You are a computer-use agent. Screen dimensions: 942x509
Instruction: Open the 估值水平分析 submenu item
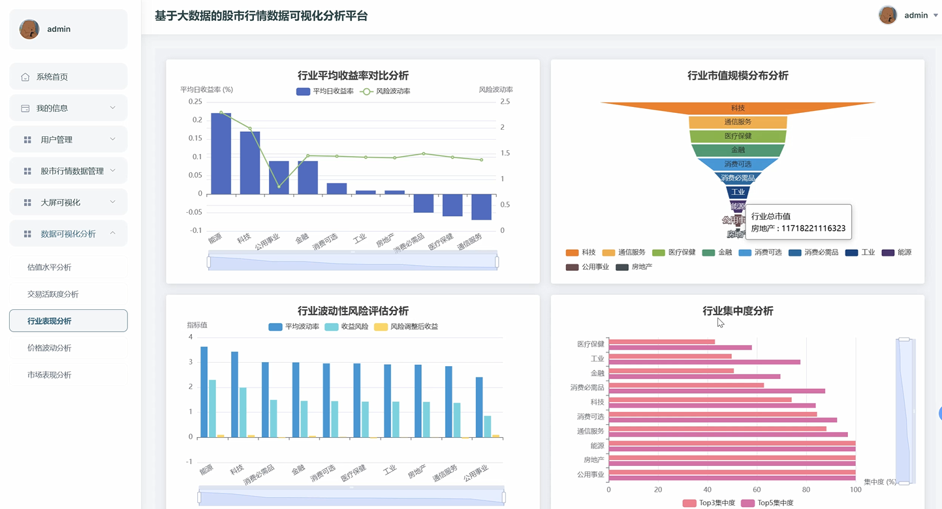(69, 267)
